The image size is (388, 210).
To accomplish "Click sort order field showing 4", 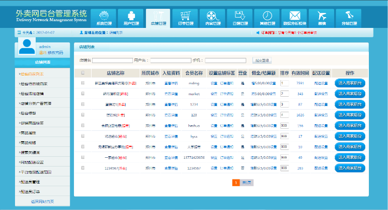I will pyautogui.click(x=285, y=115).
